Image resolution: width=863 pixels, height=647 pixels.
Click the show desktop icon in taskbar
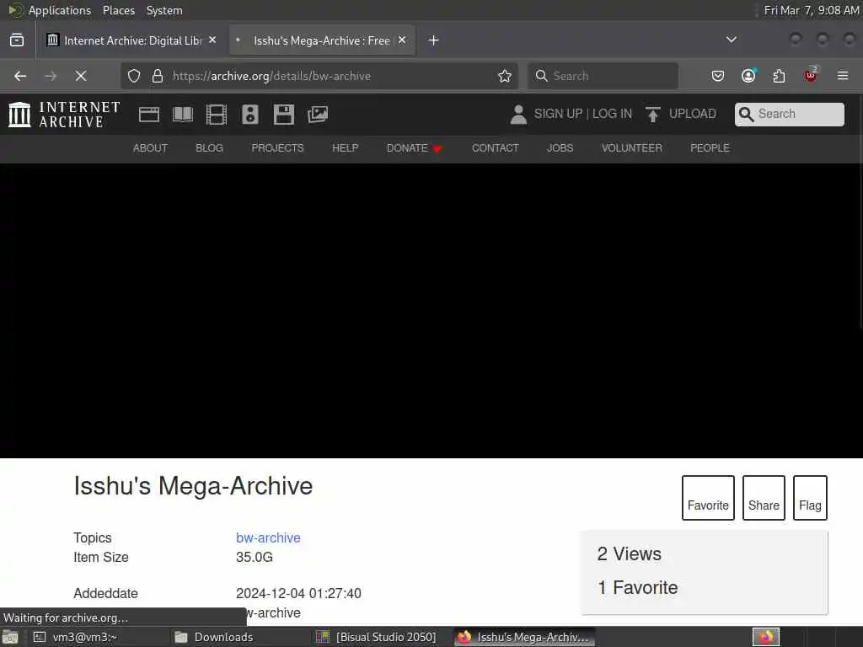click(10, 637)
